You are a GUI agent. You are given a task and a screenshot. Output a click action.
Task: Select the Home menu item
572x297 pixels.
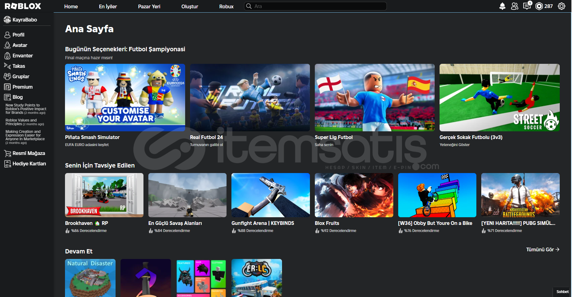pos(71,6)
